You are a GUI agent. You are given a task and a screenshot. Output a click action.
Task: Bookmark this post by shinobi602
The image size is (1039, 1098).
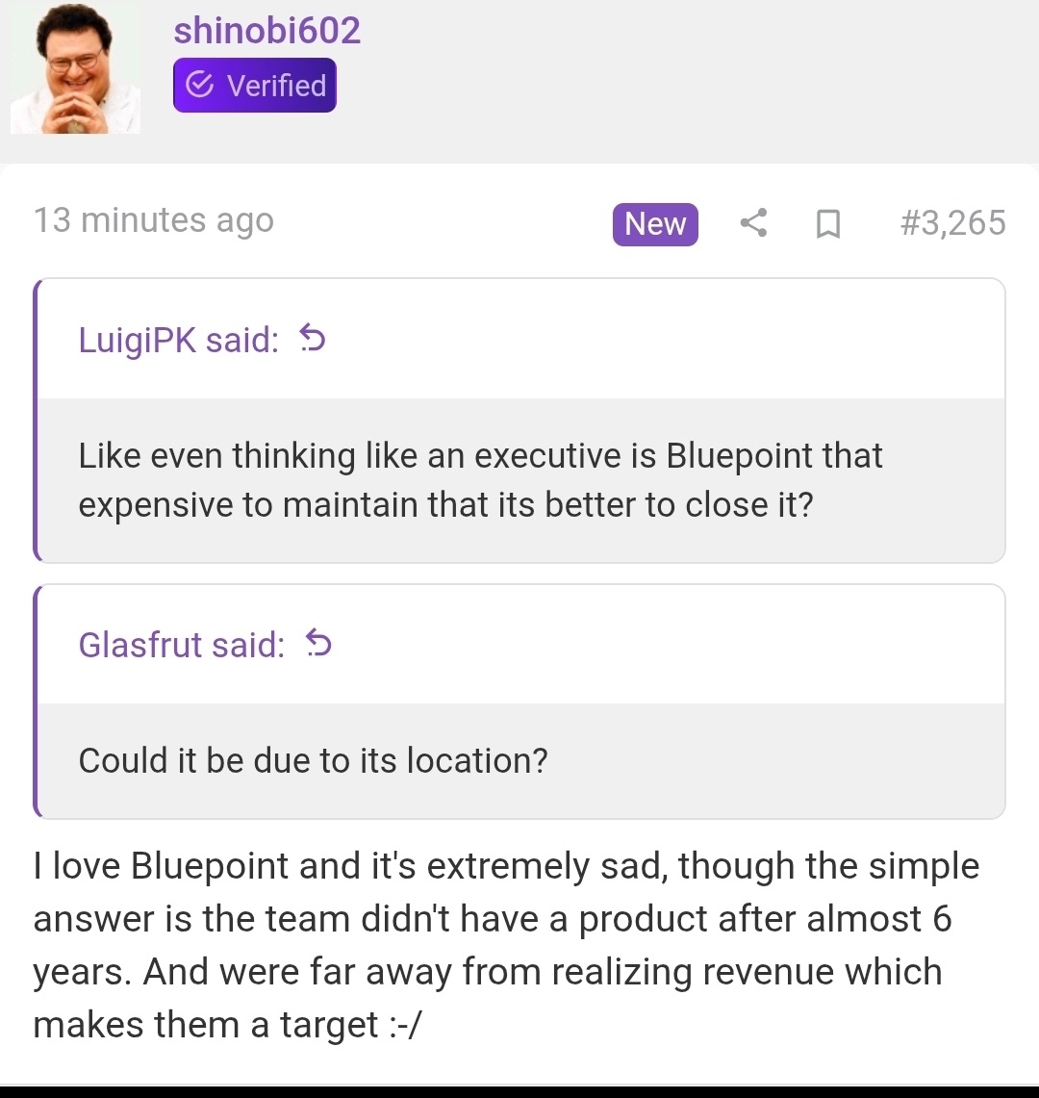[x=827, y=224]
